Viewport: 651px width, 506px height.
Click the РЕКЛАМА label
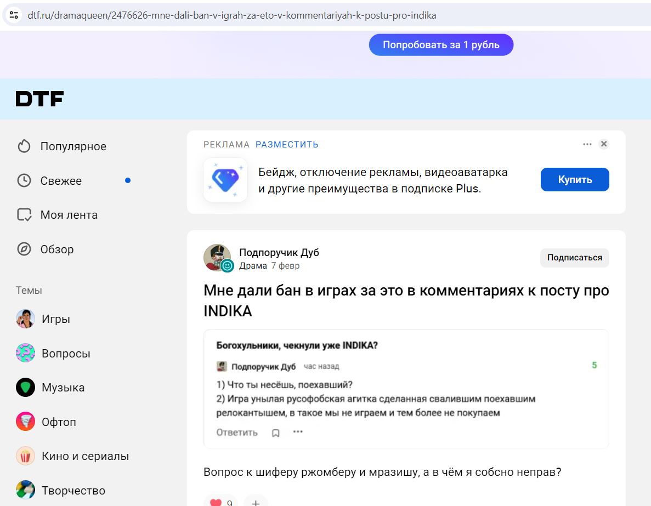[227, 144]
